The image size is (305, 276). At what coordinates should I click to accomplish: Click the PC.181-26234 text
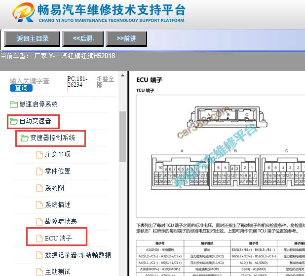pos(77,82)
